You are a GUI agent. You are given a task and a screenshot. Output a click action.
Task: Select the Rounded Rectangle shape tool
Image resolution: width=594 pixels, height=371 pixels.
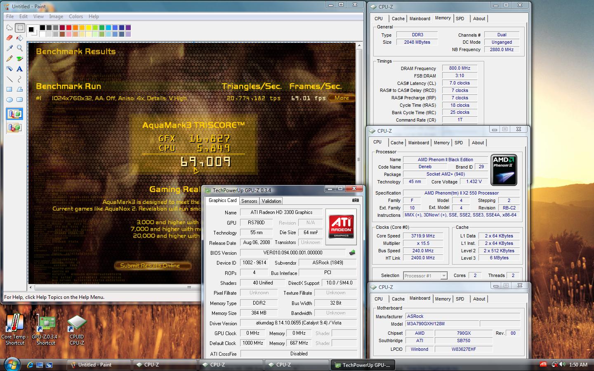click(20, 100)
